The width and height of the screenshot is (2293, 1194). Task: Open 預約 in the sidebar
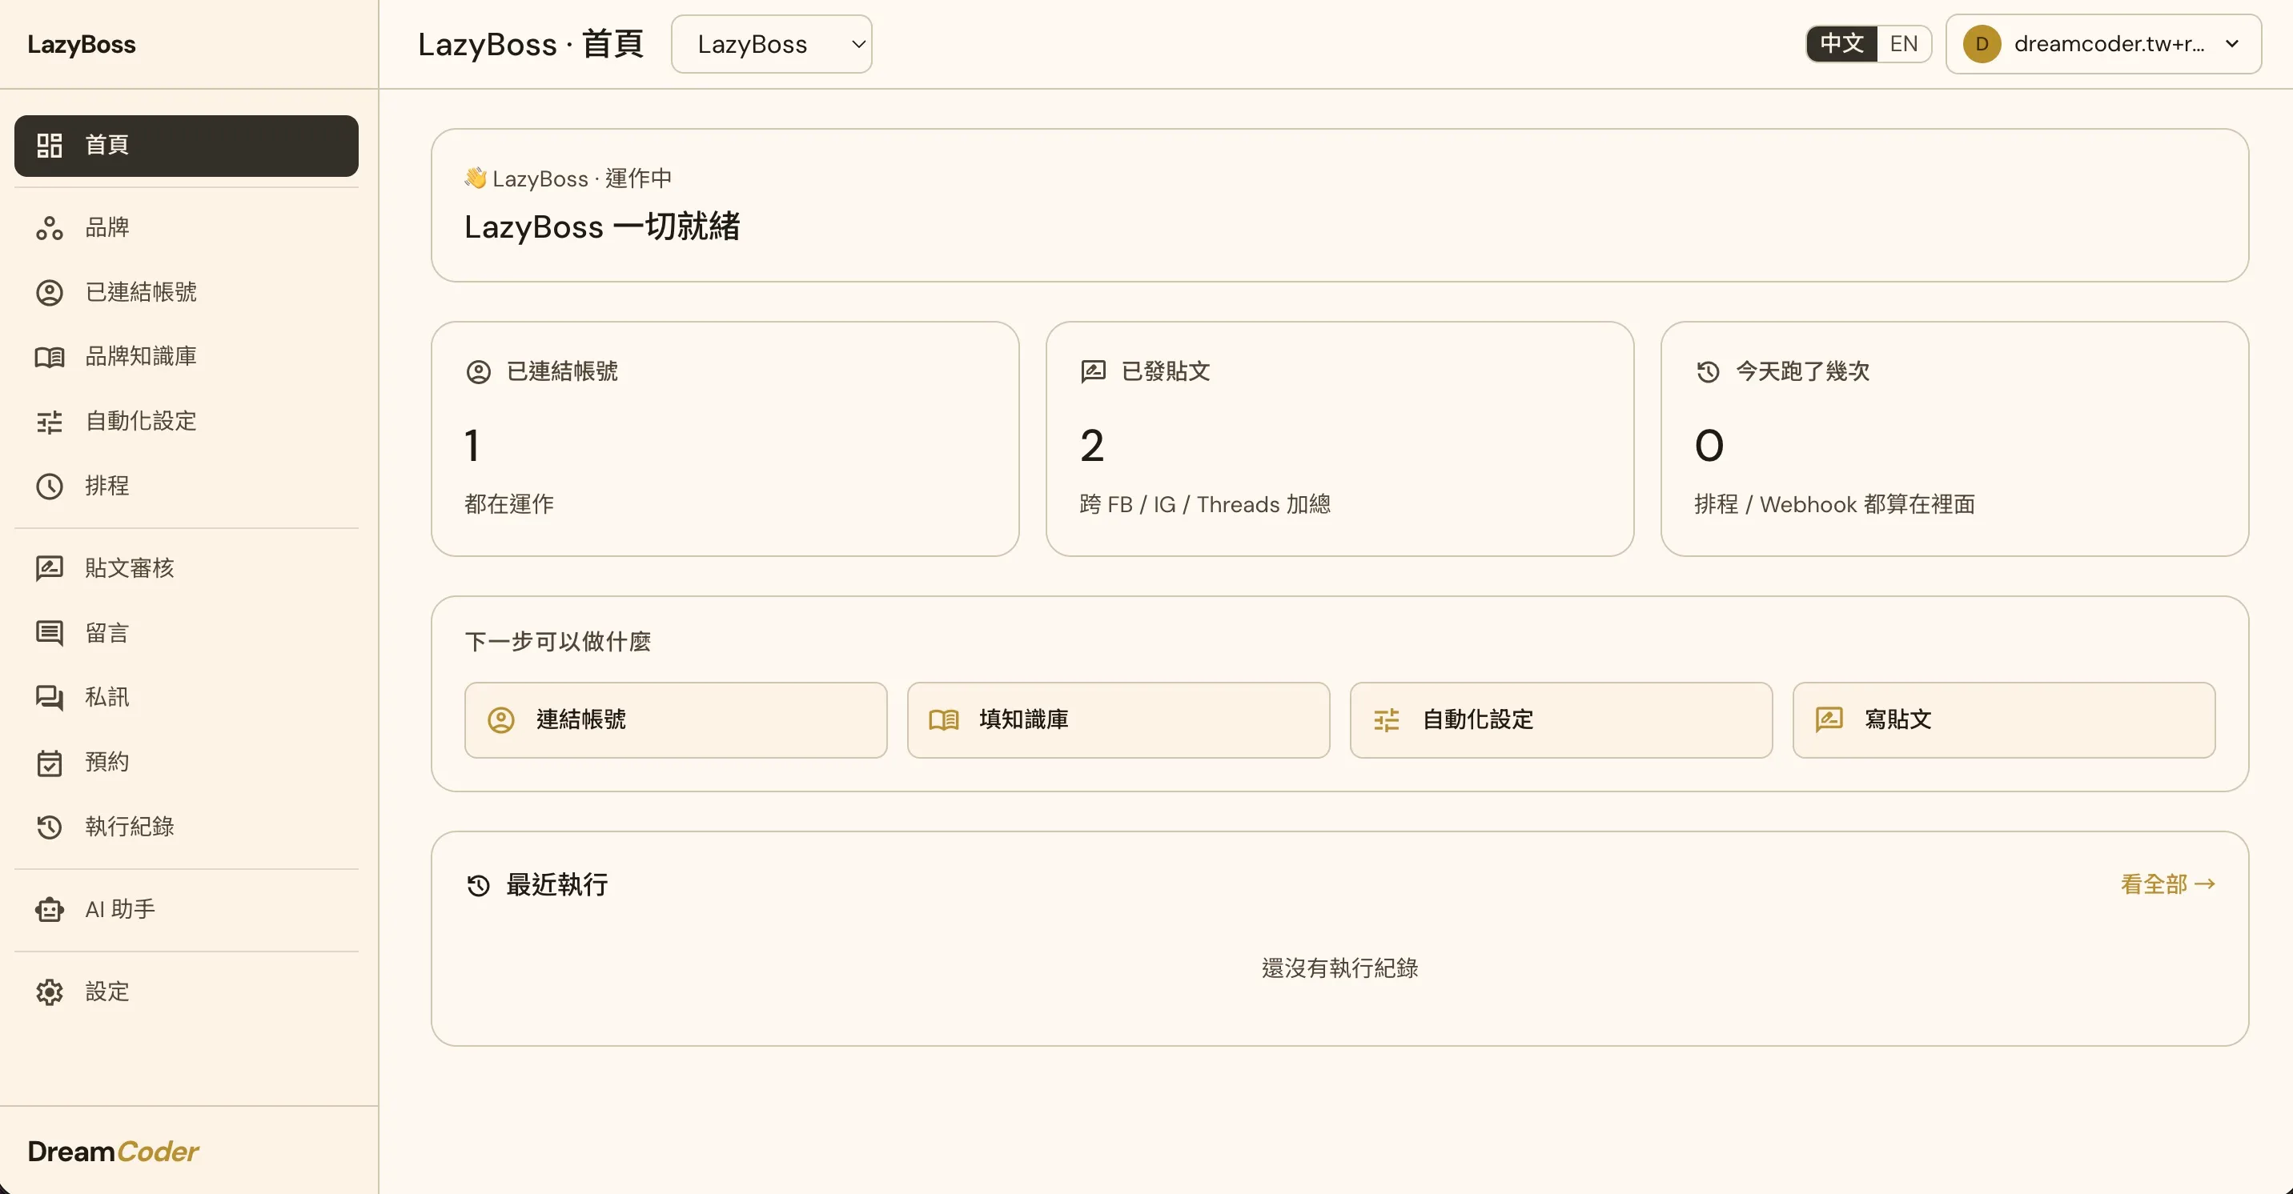pyautogui.click(x=186, y=763)
